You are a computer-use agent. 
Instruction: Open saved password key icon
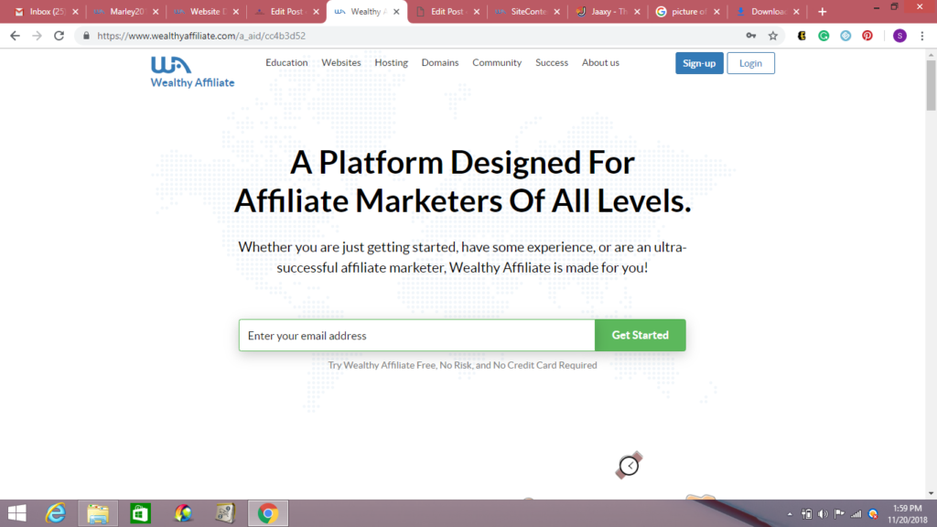tap(751, 36)
